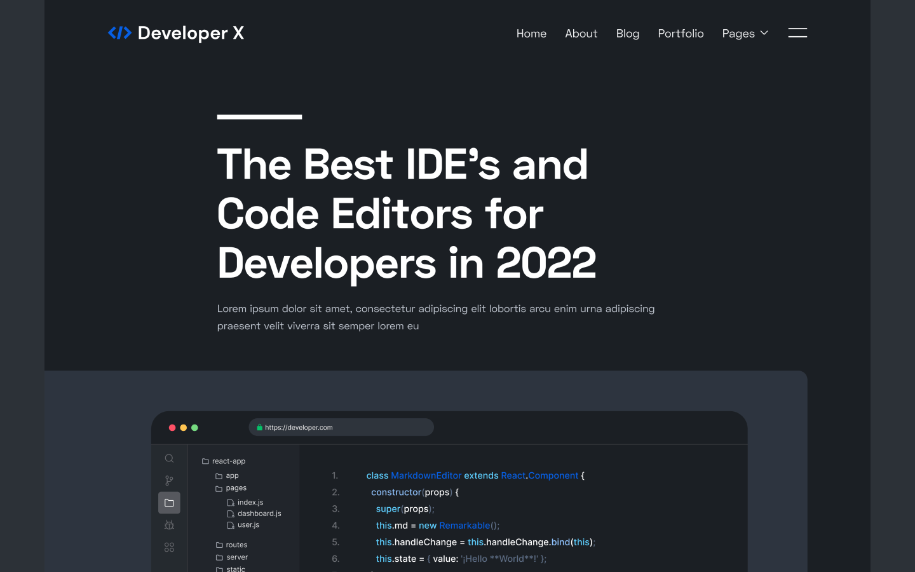This screenshot has height=572, width=915.
Task: Open the Extensions grid icon
Action: point(169,547)
